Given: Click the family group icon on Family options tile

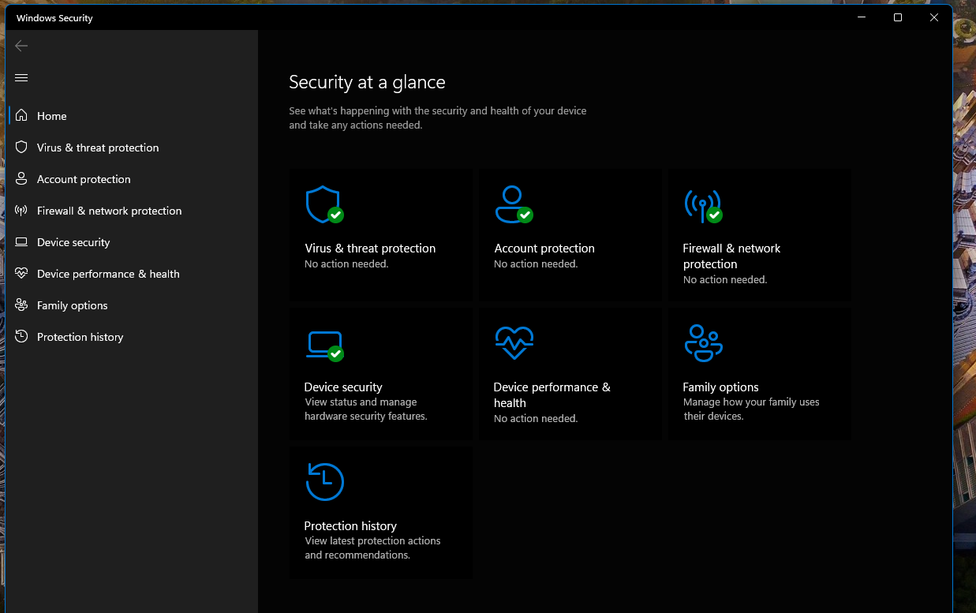Looking at the screenshot, I should (x=703, y=343).
